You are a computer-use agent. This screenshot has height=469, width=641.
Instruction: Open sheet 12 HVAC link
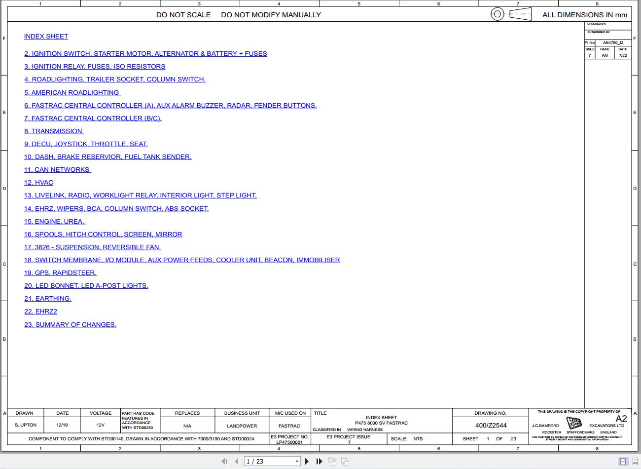38,182
